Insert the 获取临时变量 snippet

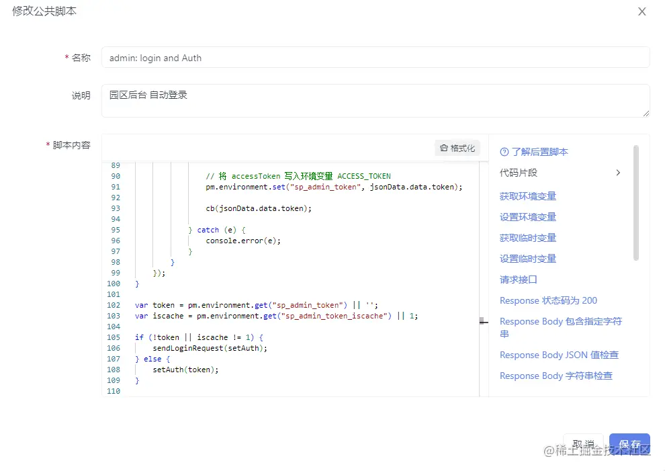tap(527, 238)
